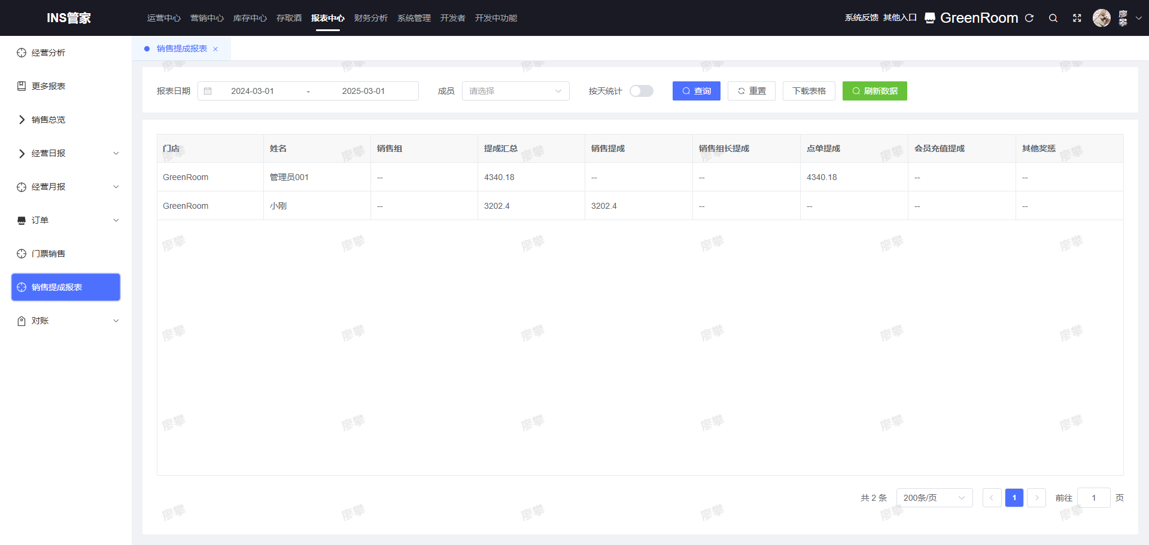Select the 销售提成报表 page tab

pos(181,48)
